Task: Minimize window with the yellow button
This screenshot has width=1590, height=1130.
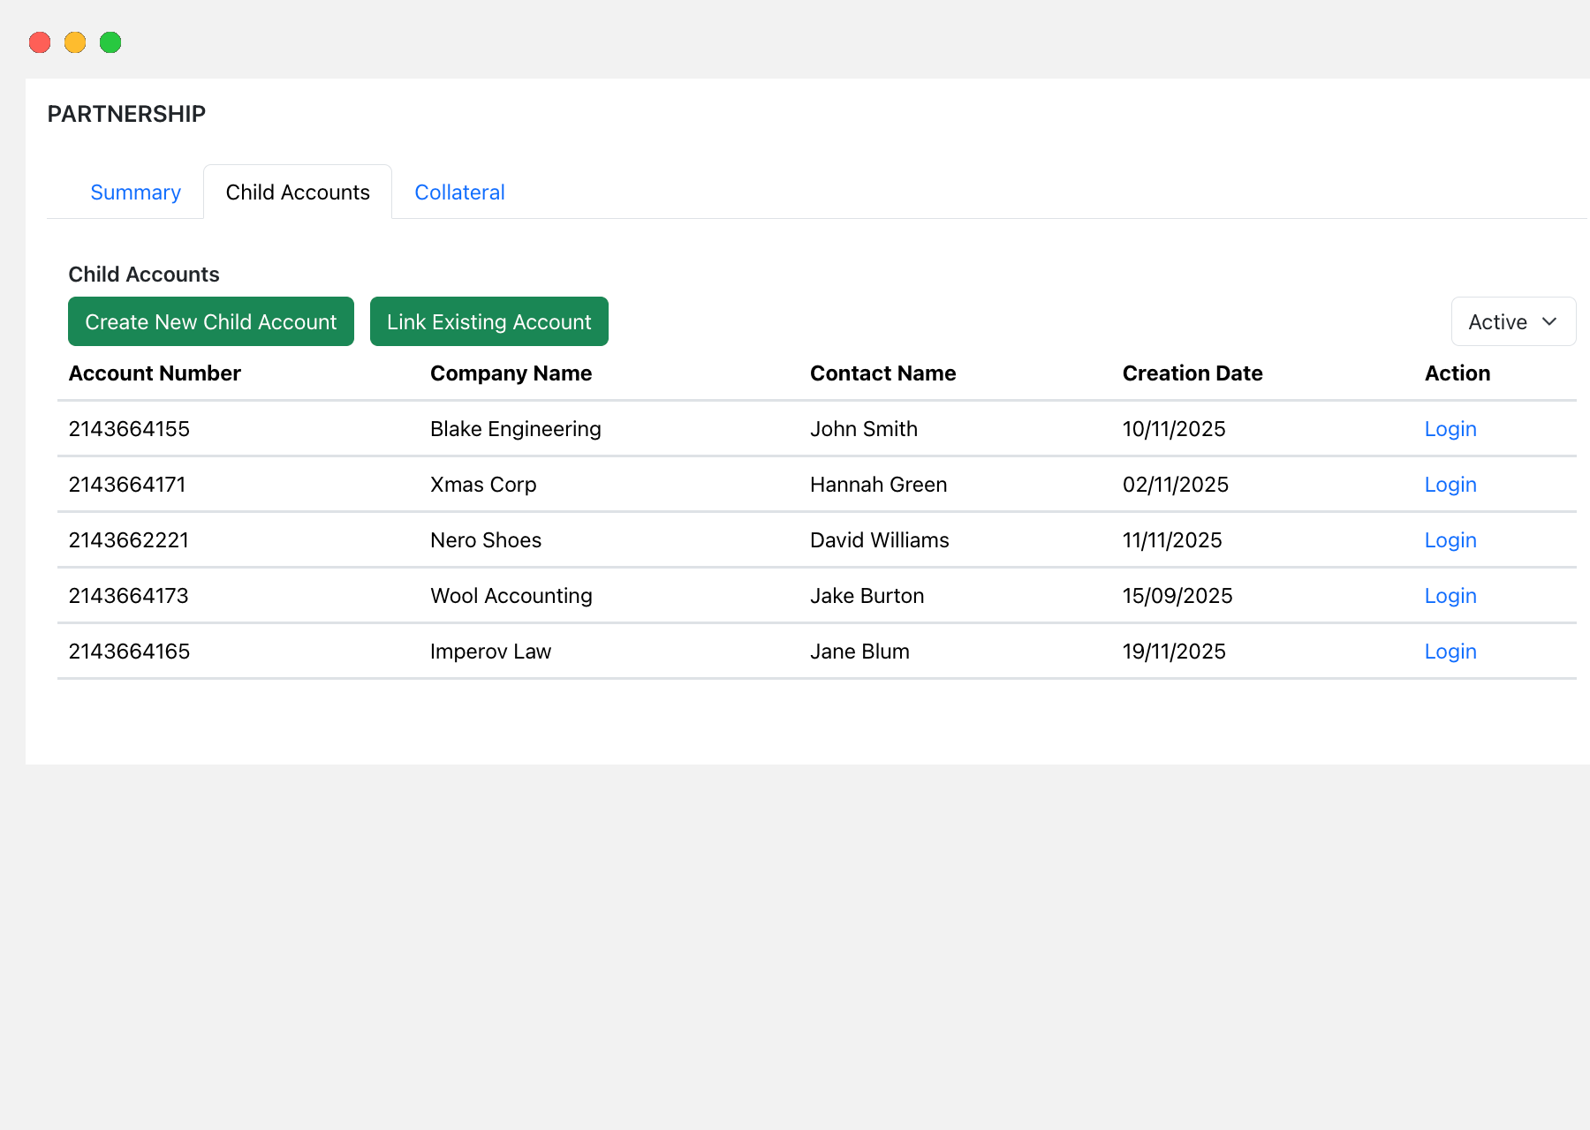Action: (x=75, y=42)
